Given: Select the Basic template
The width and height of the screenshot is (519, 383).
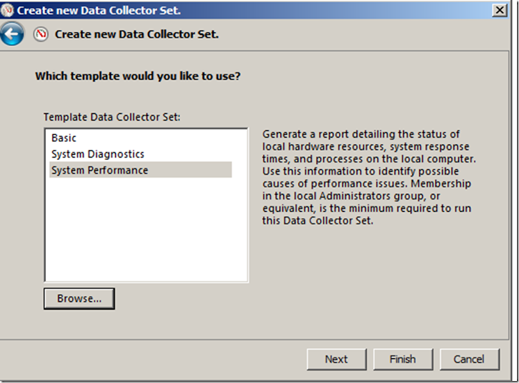Looking at the screenshot, I should click(x=64, y=138).
